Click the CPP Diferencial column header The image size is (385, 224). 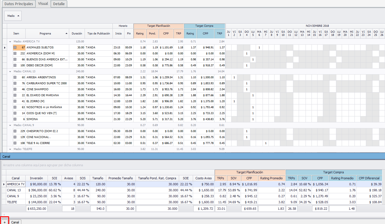369,178
